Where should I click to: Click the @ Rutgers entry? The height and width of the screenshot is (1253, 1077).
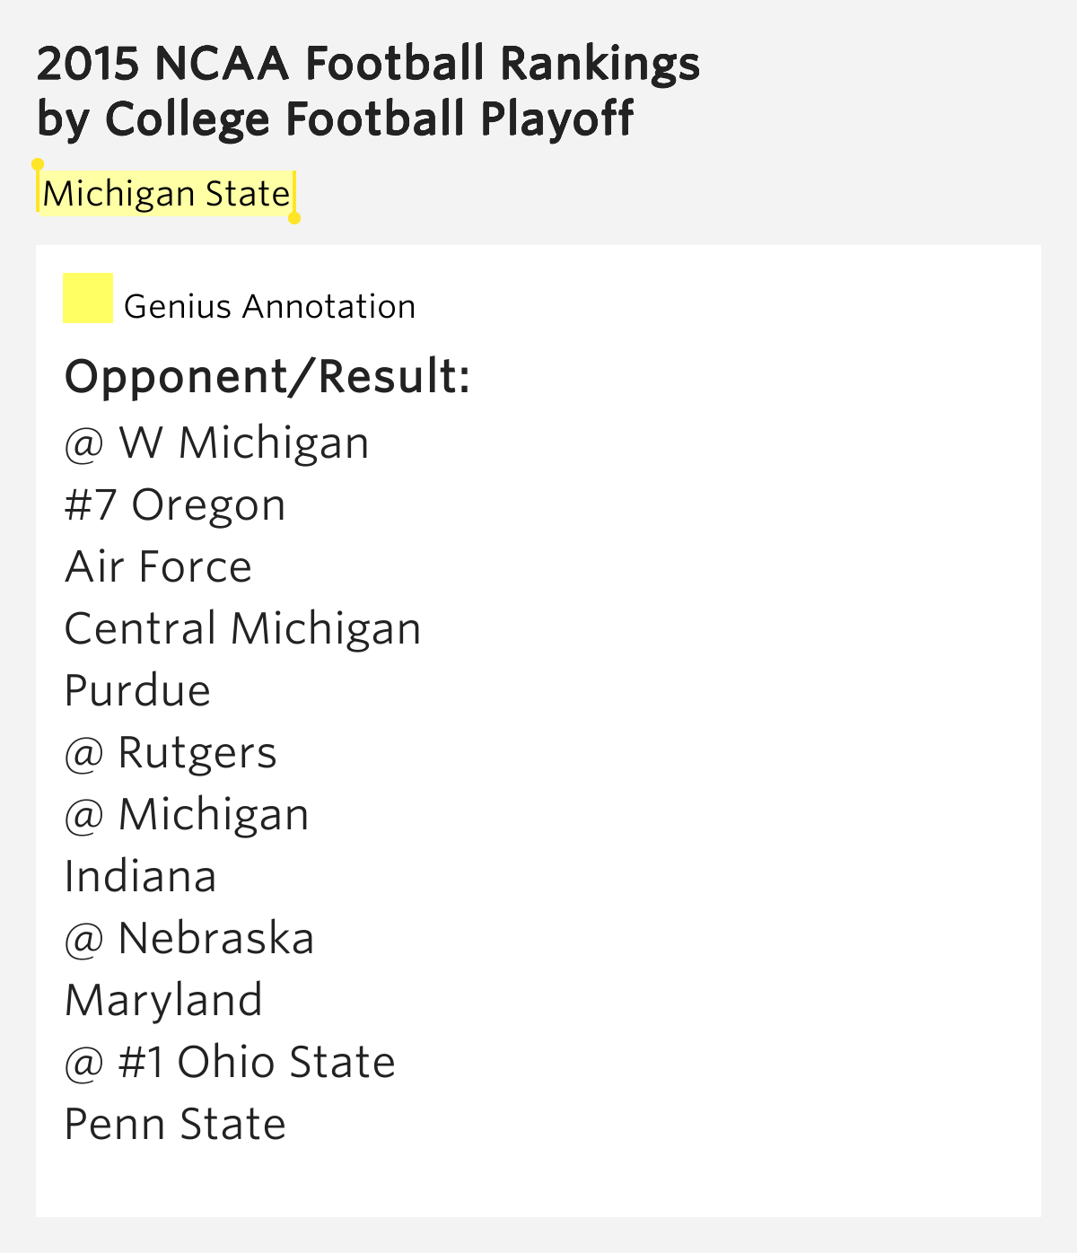tap(171, 753)
